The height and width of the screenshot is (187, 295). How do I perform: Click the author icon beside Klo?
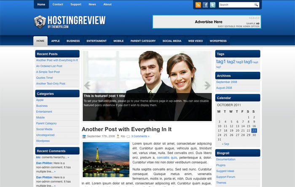tap(118, 136)
